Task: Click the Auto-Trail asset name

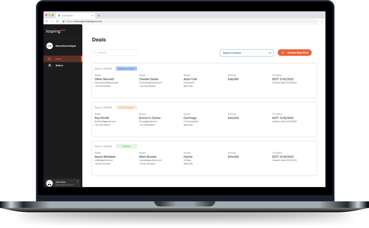Action: (190, 79)
